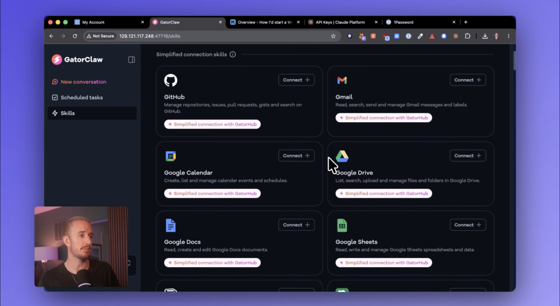
Task: Switch to the 1Password tab
Action: tap(420, 22)
